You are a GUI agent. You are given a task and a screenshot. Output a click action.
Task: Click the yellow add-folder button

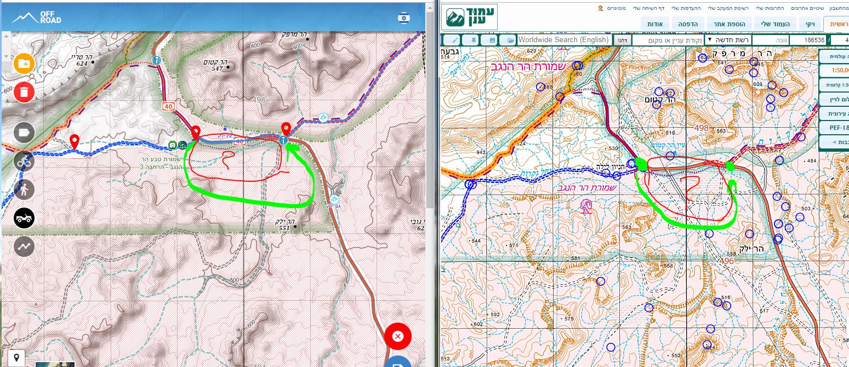(x=24, y=64)
